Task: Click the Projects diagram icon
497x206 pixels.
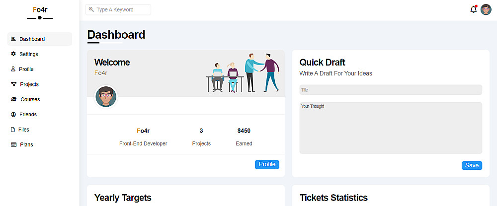Action: (x=13, y=84)
